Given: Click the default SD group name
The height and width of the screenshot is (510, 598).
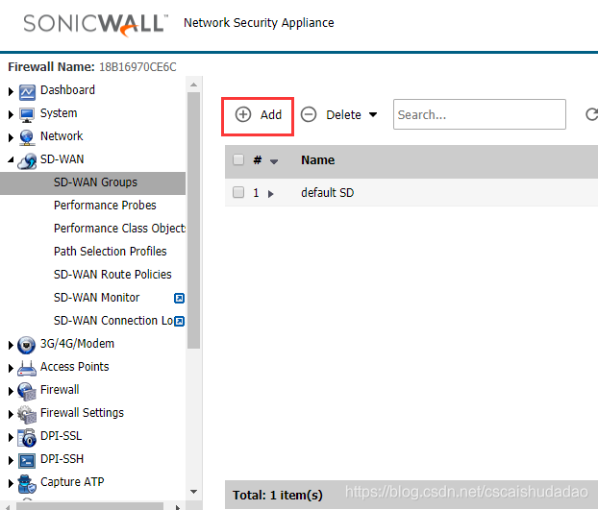Looking at the screenshot, I should click(327, 193).
